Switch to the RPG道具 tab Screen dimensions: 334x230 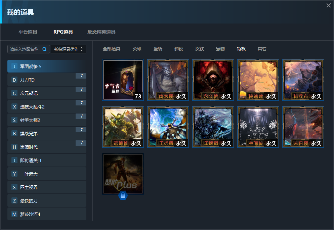(x=63, y=32)
